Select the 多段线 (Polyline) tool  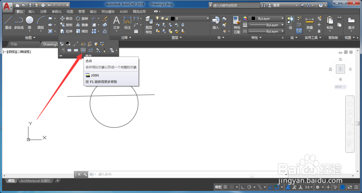(19, 22)
